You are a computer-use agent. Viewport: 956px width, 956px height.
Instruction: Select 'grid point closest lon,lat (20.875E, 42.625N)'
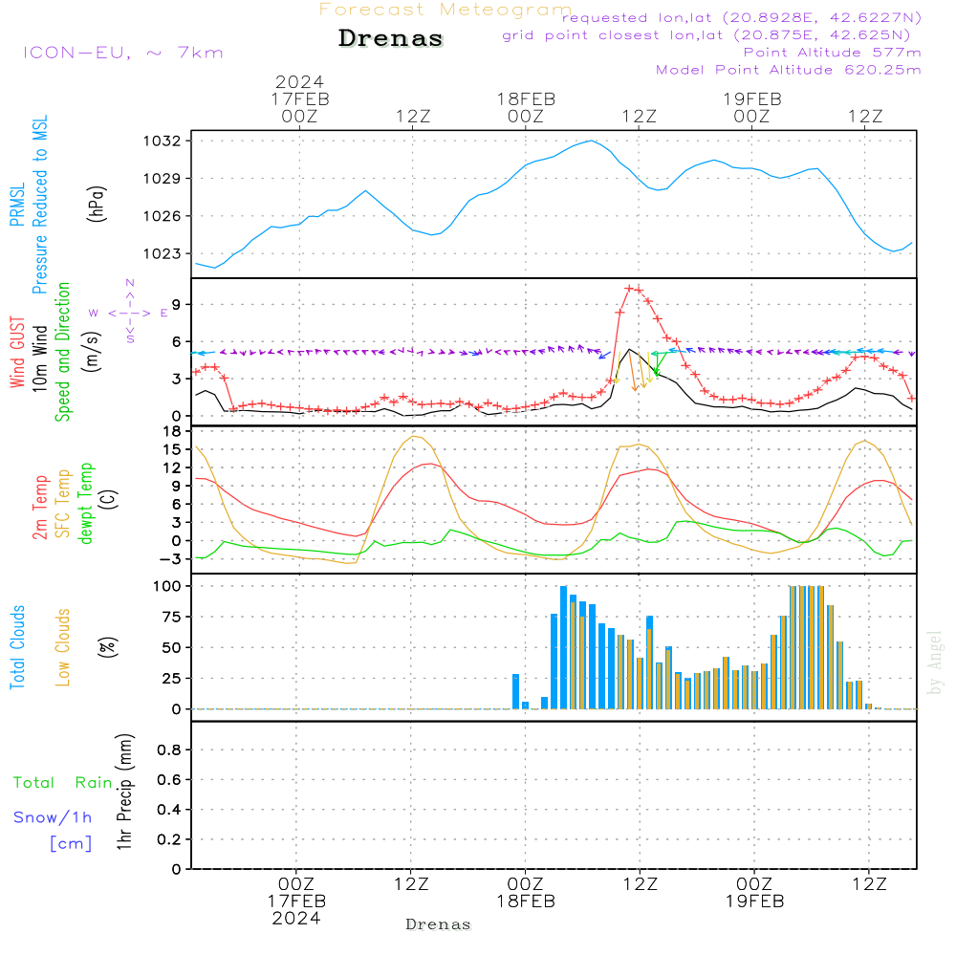pyautogui.click(x=706, y=35)
